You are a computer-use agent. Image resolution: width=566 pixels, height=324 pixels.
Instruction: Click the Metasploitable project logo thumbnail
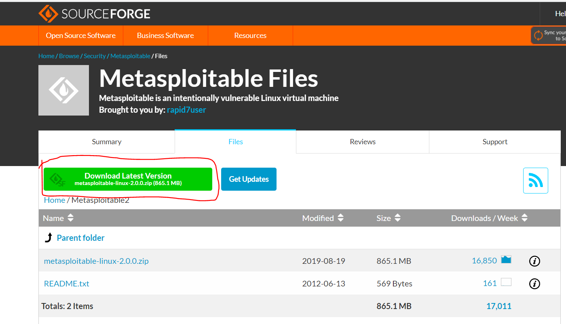point(63,90)
